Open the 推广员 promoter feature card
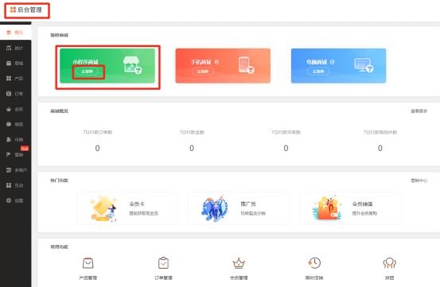440x287 pixels. [x=239, y=208]
